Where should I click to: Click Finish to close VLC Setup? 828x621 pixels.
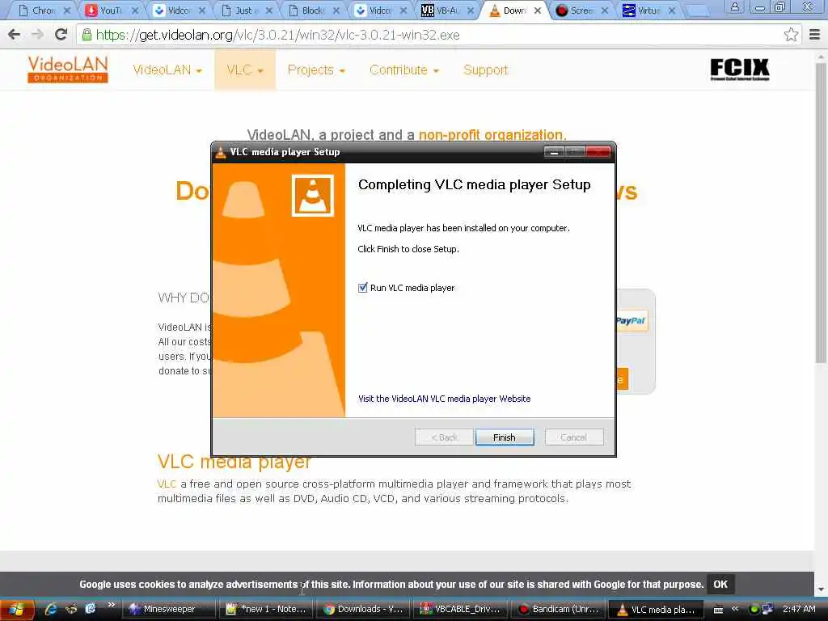point(505,437)
